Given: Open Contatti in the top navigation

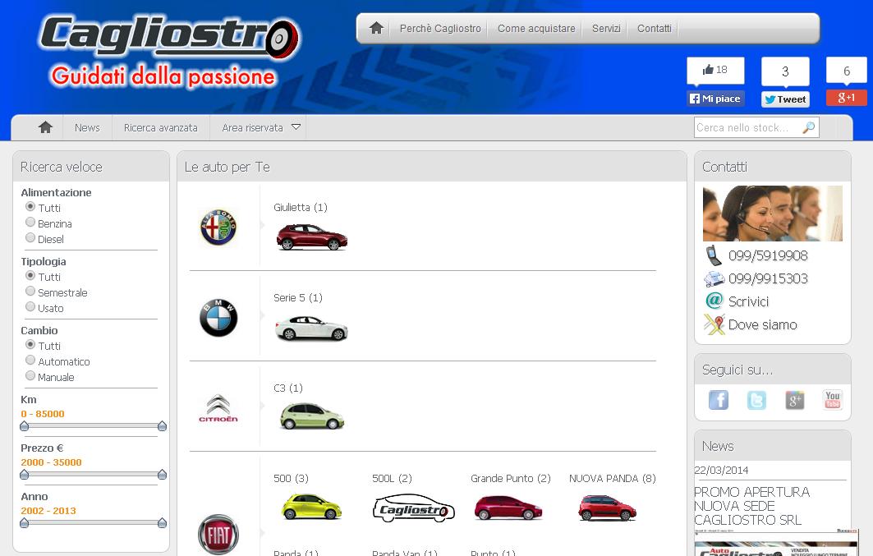Looking at the screenshot, I should (655, 29).
